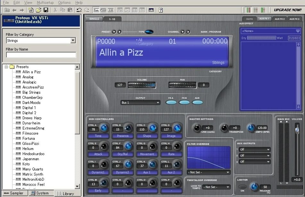Image resolution: width=305 pixels, height=197 pixels.
Task: Toggle the FX A send button
Action: (171, 102)
